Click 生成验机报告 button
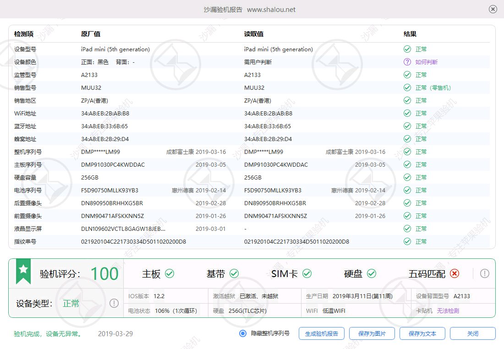This screenshot has width=504, height=349. point(321,333)
